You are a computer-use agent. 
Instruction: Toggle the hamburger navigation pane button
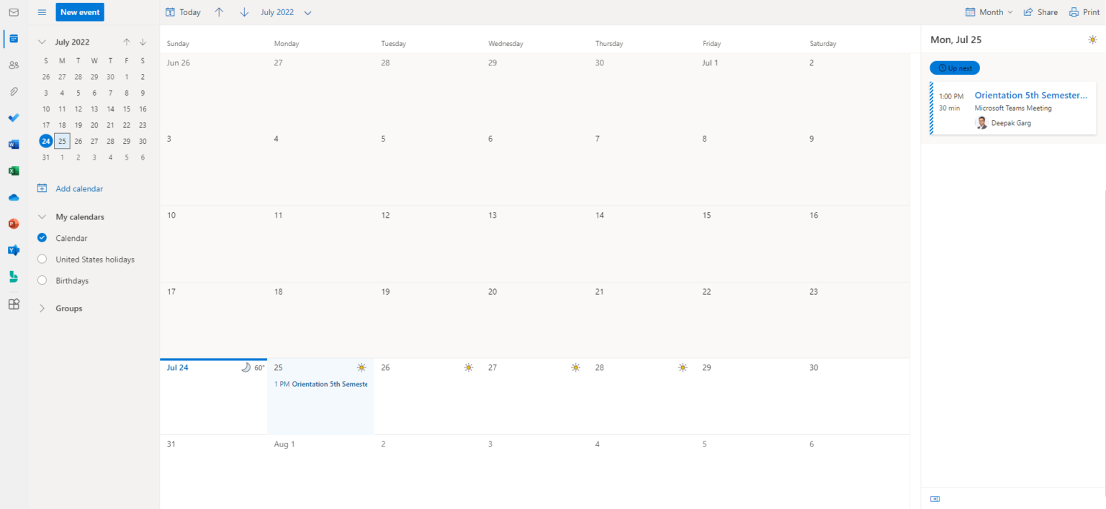coord(42,12)
